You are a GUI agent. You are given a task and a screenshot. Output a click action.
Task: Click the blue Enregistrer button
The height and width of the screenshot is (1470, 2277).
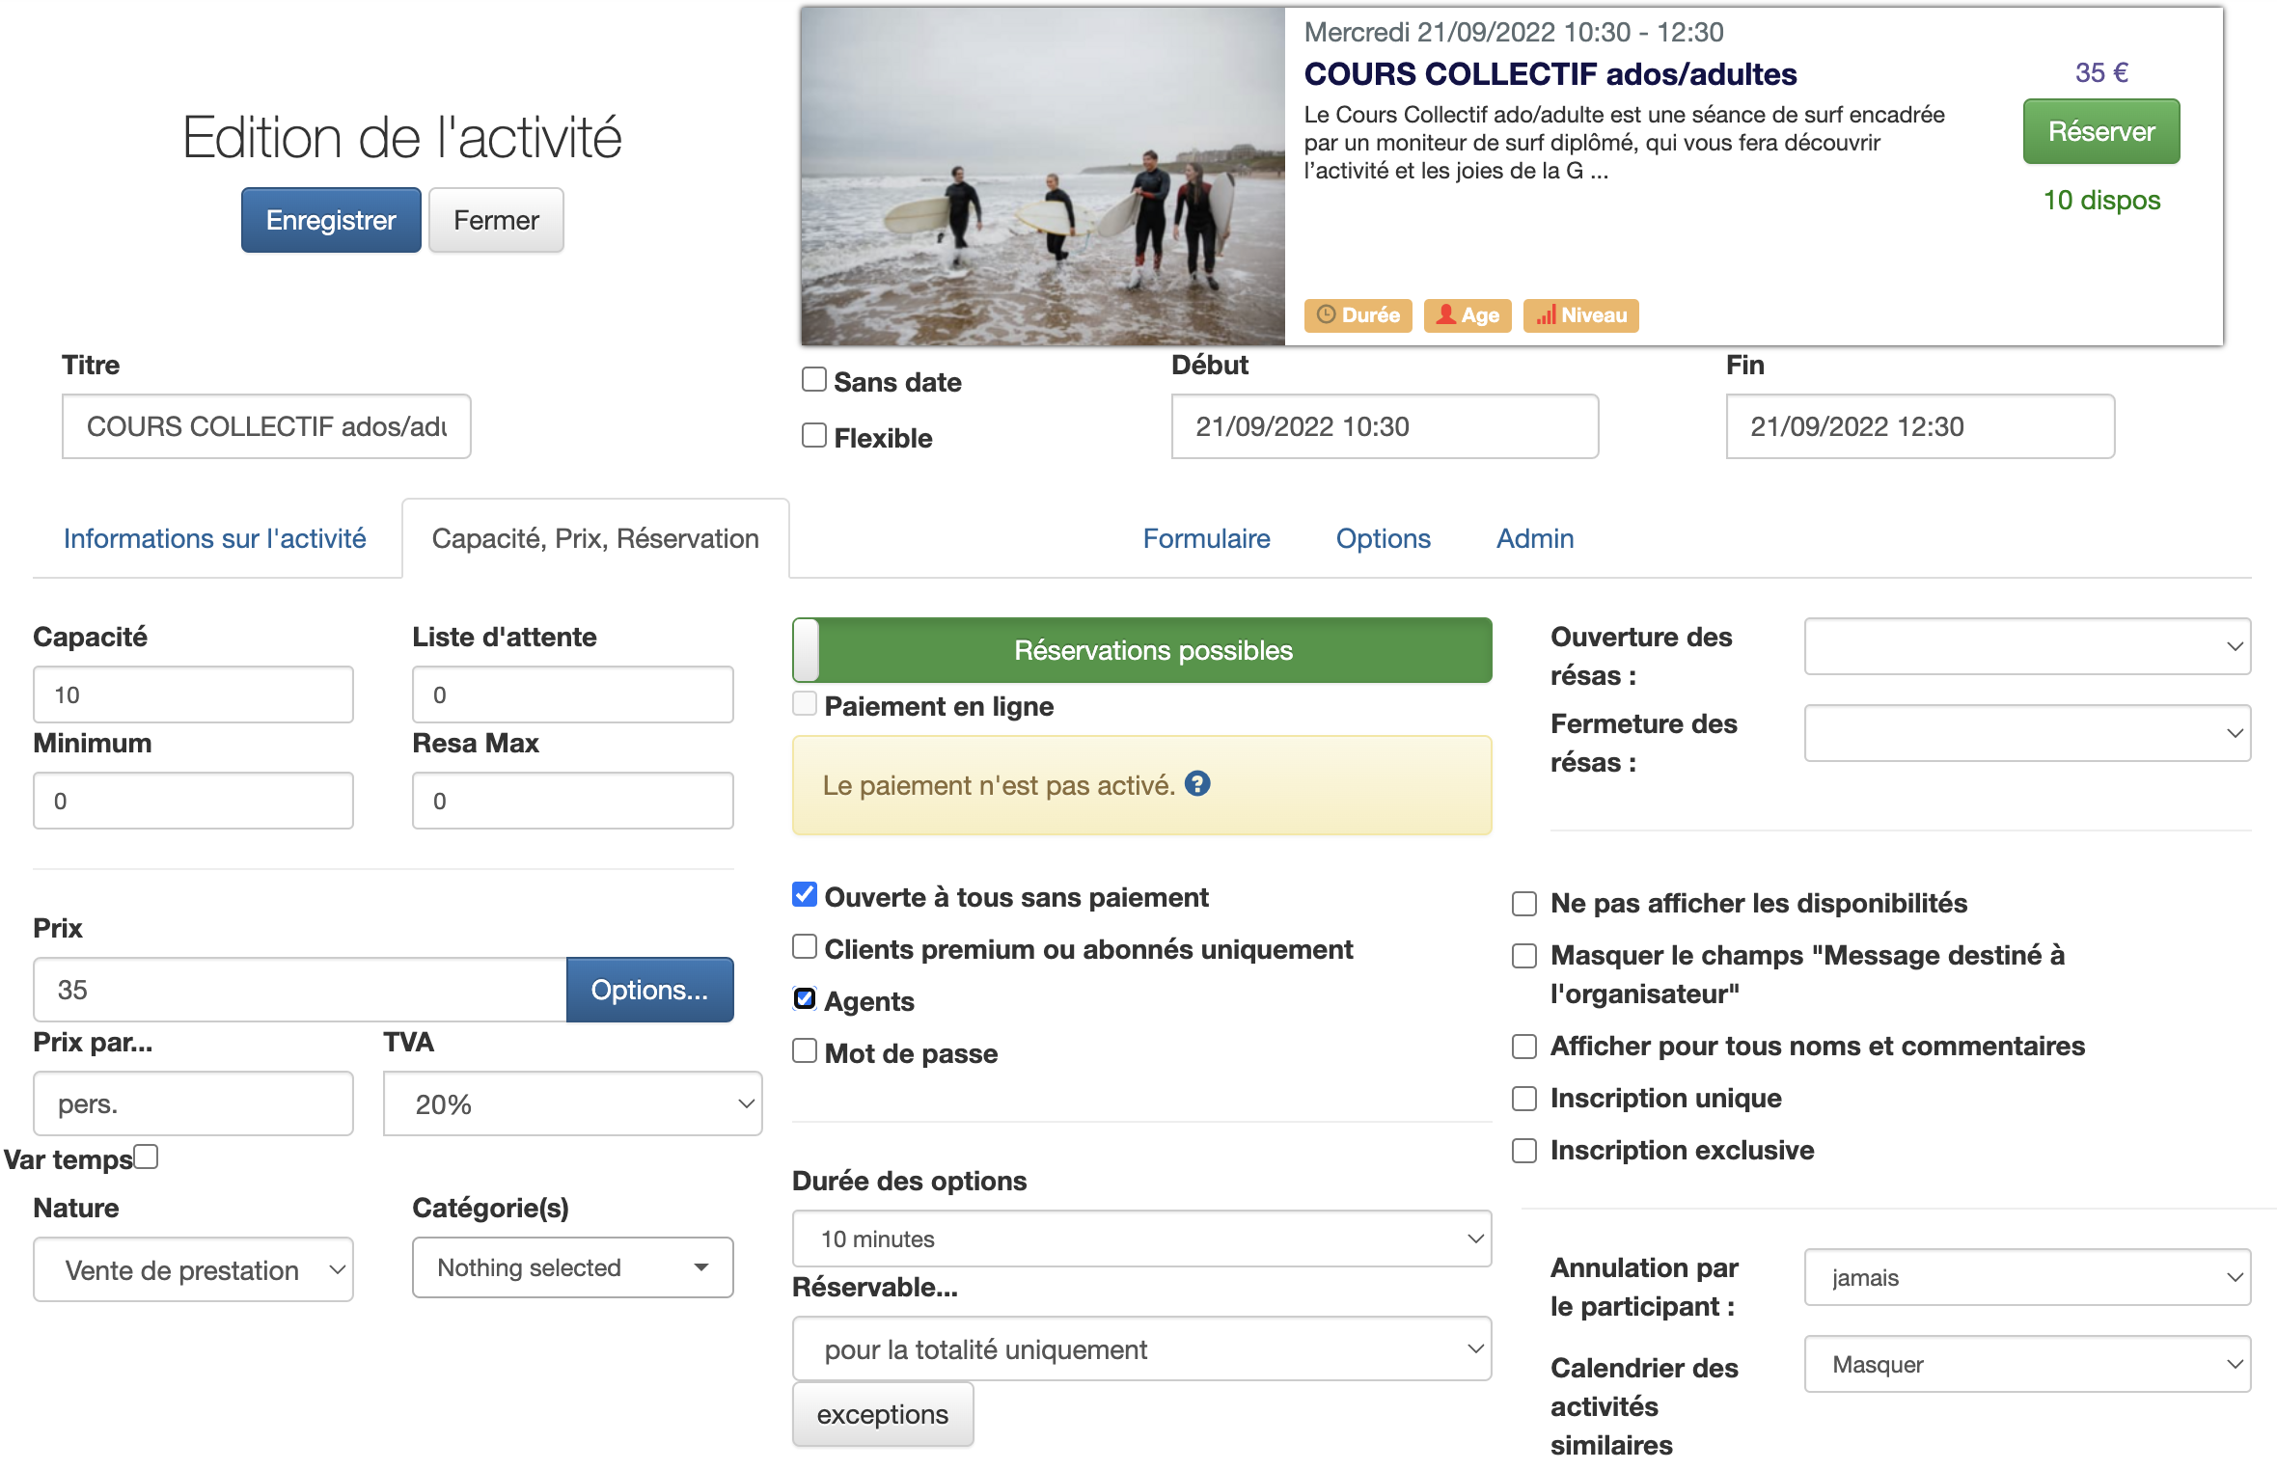click(x=331, y=220)
